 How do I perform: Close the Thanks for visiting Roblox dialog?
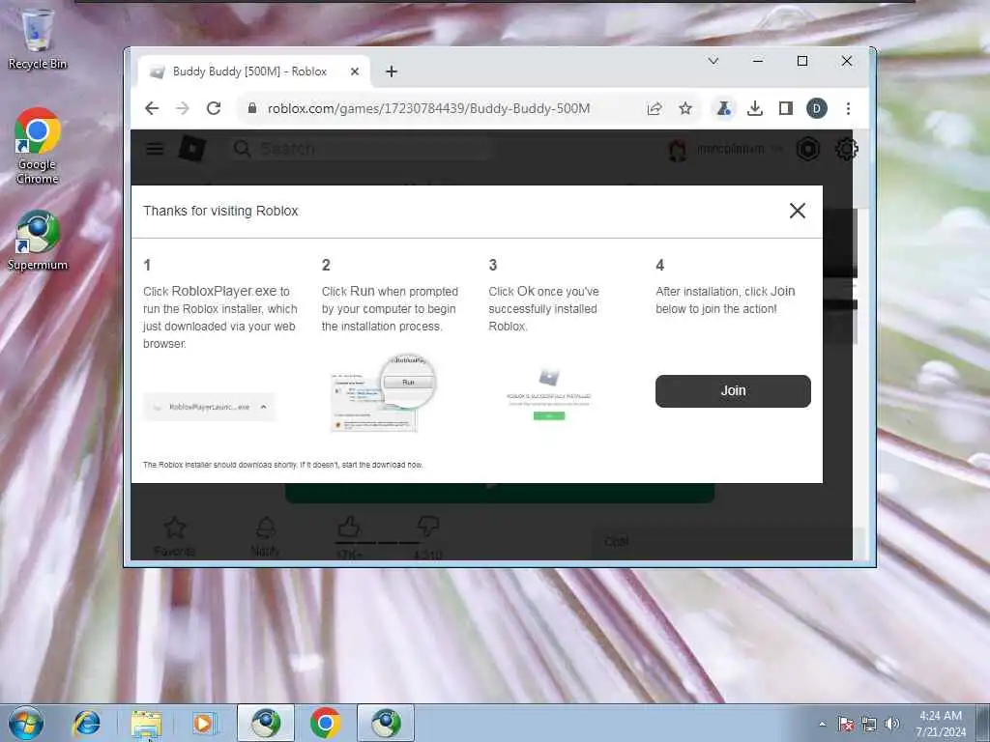coord(797,211)
